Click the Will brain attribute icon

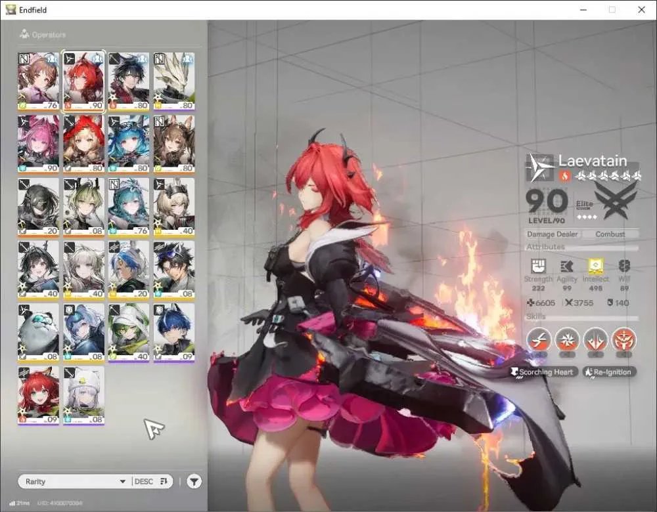pyautogui.click(x=624, y=266)
